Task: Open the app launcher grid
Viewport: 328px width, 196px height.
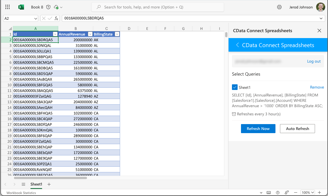Action: click(x=8, y=7)
